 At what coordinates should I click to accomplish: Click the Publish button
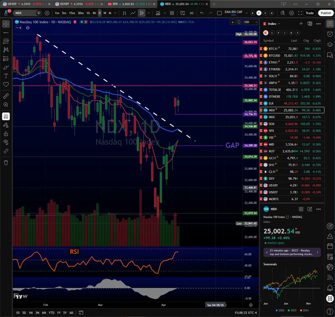[x=326, y=13]
